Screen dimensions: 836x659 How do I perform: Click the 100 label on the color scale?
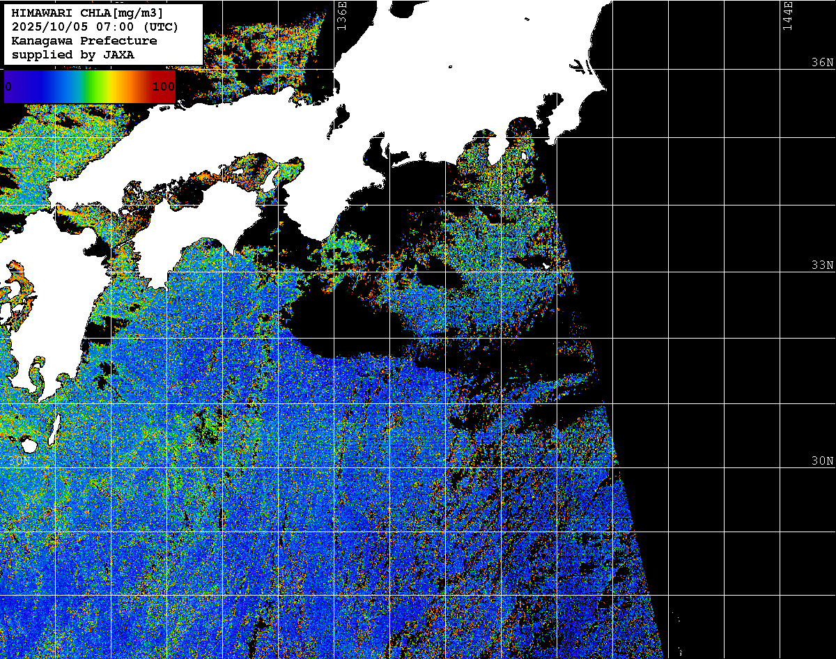[164, 87]
